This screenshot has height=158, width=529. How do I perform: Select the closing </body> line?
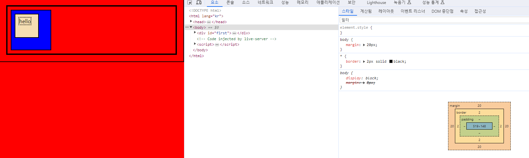[x=200, y=50]
